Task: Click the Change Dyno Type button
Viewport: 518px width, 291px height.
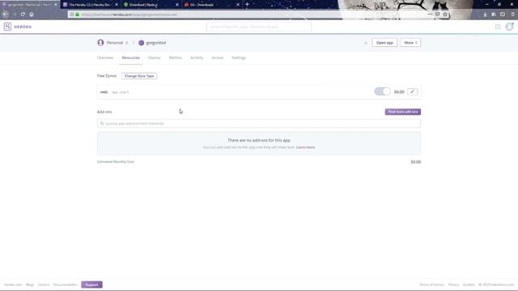Action: 139,76
